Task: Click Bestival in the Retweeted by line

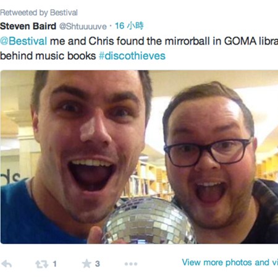Action: [x=64, y=12]
